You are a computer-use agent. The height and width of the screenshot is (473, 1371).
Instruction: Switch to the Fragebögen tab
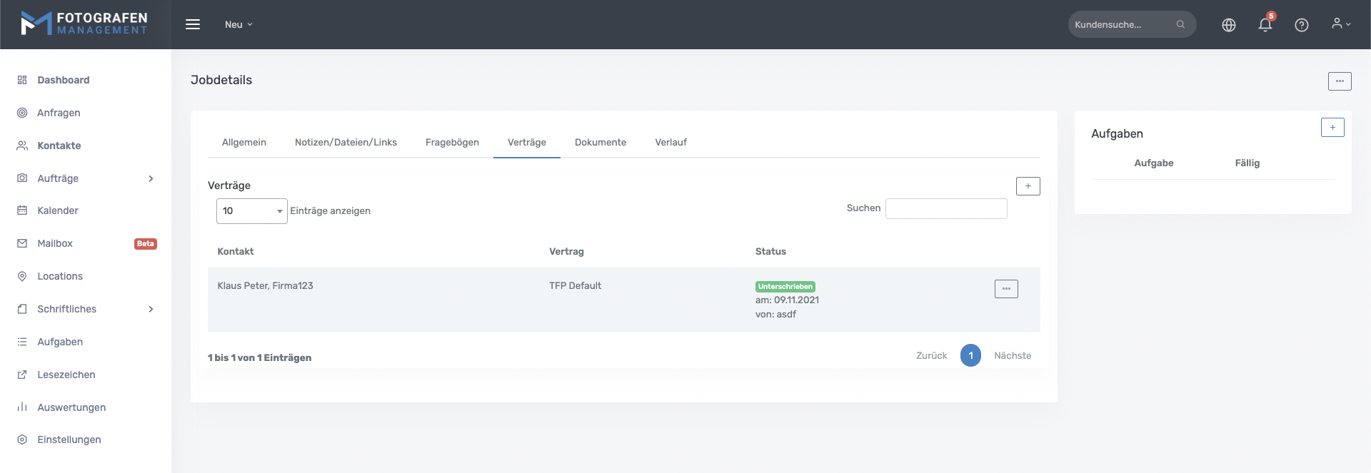click(452, 143)
